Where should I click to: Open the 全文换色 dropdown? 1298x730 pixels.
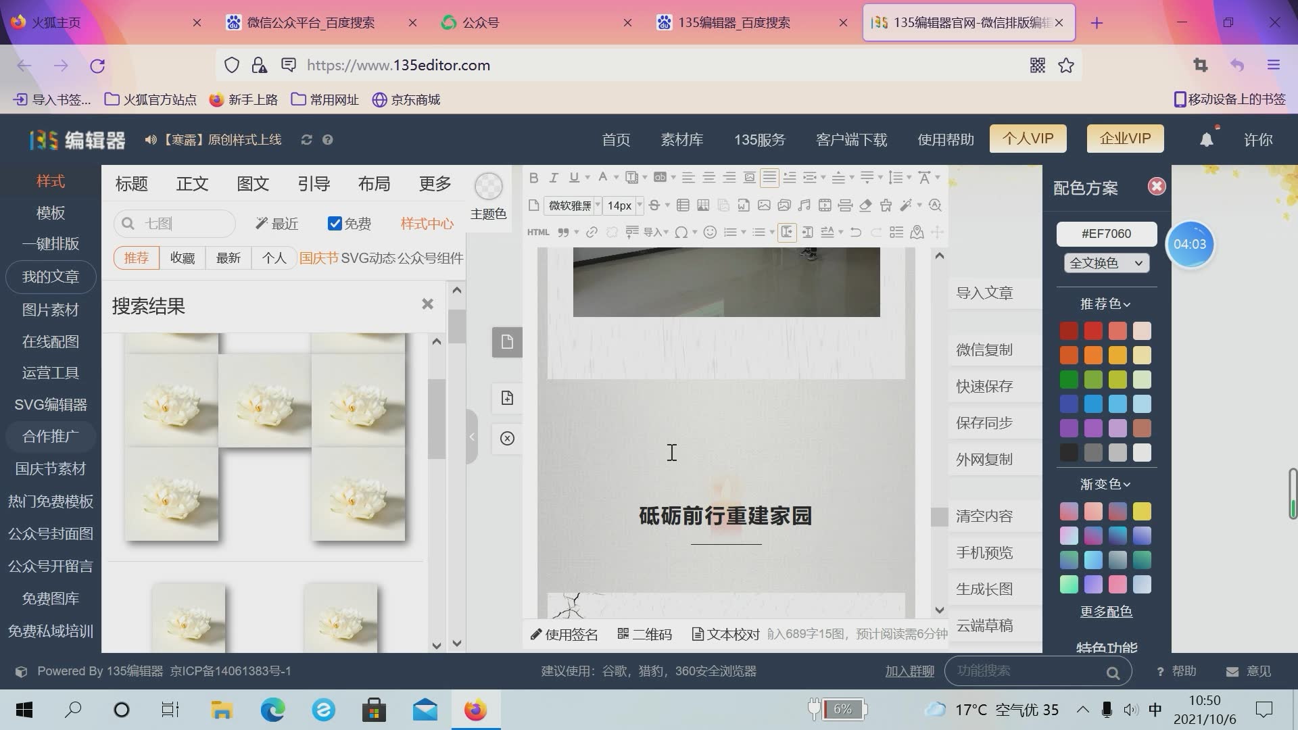tap(1106, 263)
